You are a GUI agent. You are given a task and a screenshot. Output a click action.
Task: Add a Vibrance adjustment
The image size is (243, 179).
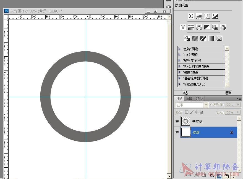pyautogui.click(x=183, y=27)
